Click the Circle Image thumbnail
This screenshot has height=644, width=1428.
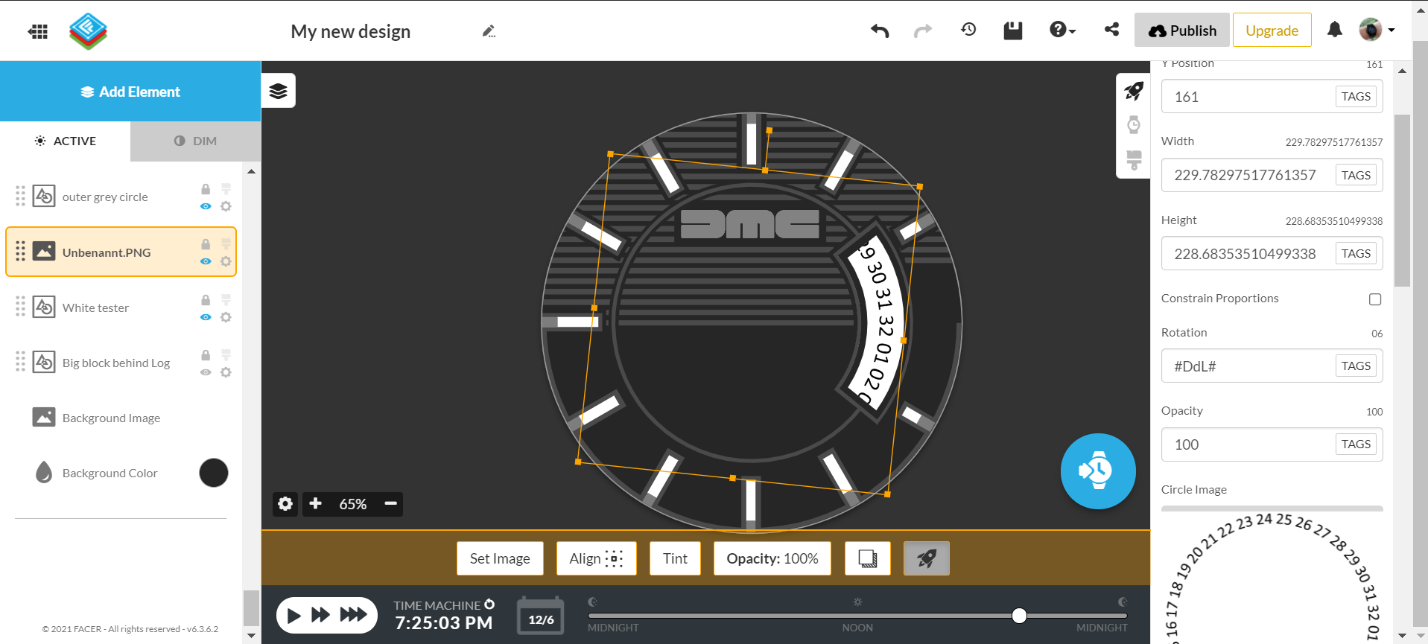(x=1272, y=575)
